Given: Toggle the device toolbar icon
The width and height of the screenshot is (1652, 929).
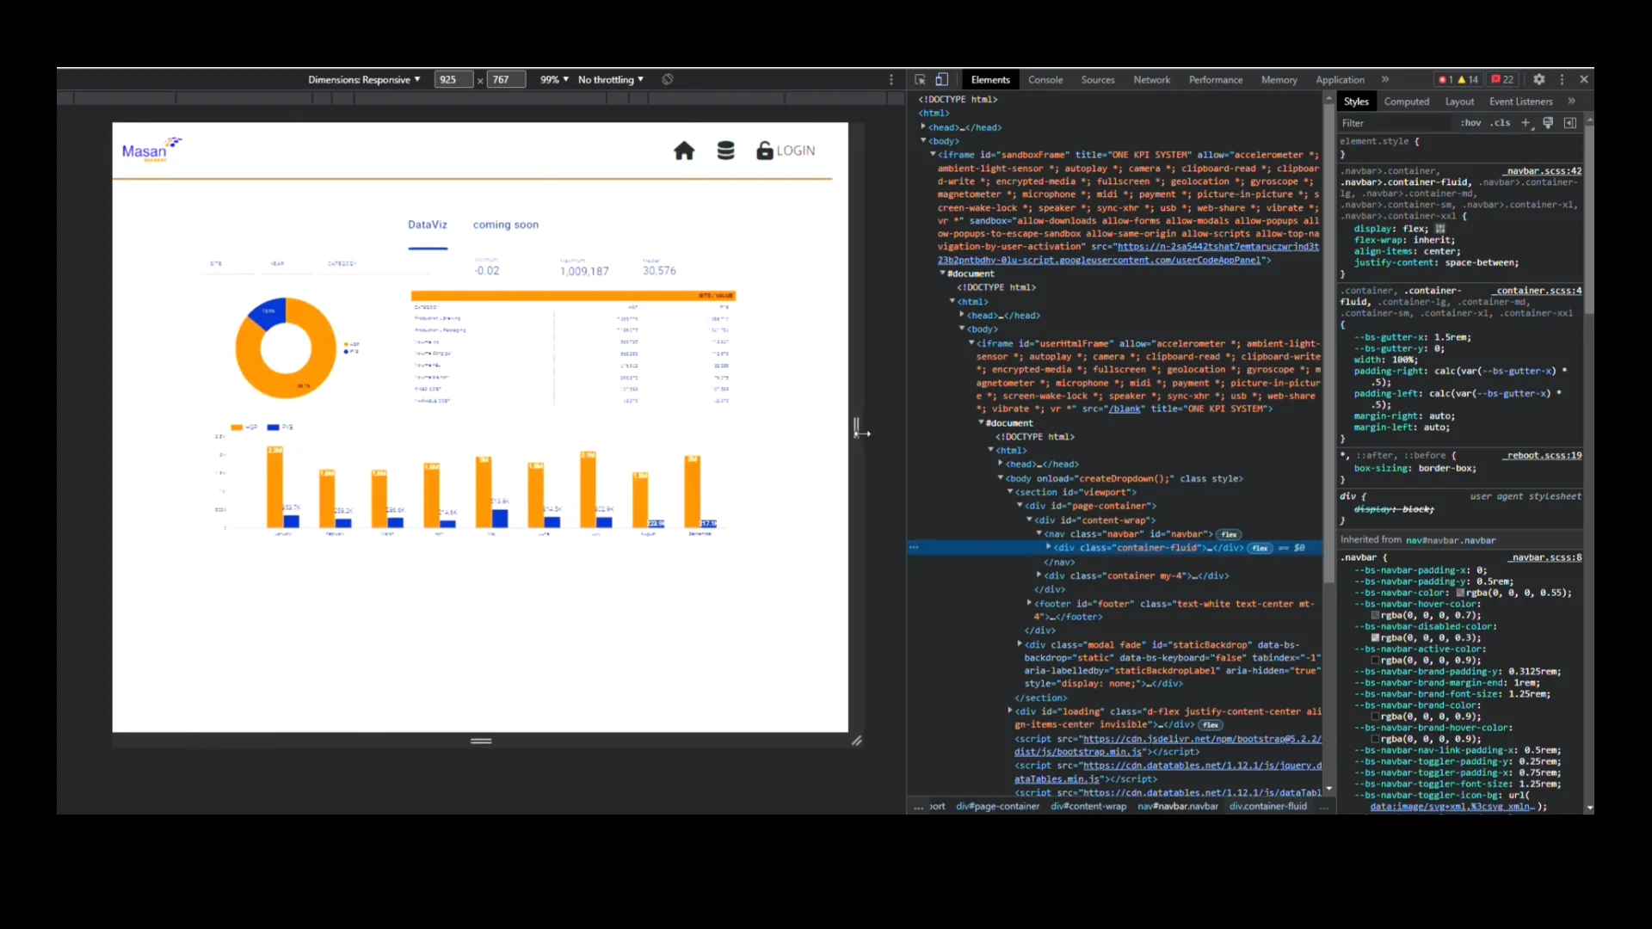Looking at the screenshot, I should pos(942,79).
